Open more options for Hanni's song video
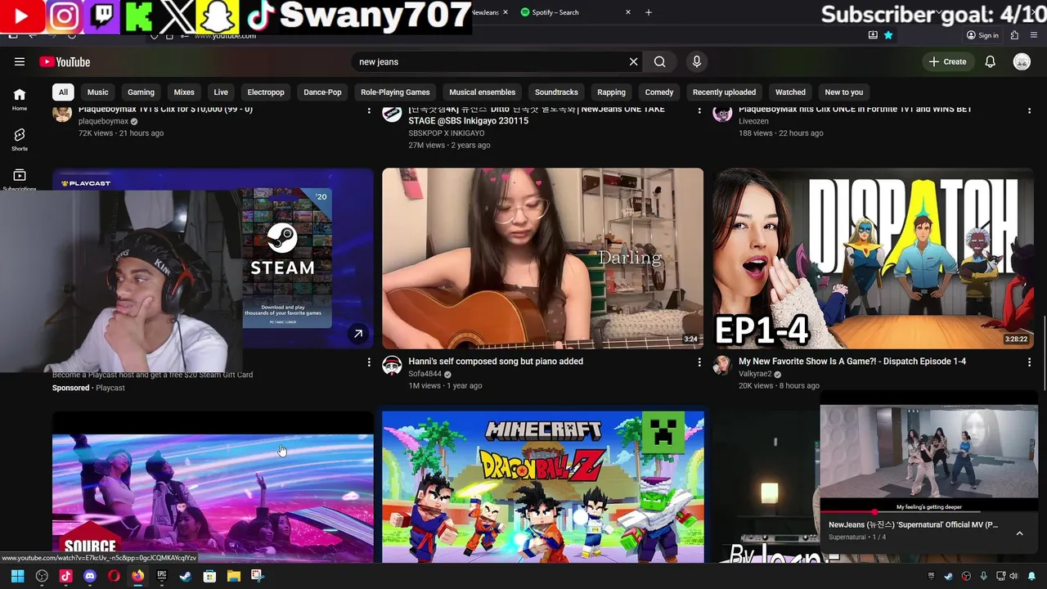 [x=699, y=362]
